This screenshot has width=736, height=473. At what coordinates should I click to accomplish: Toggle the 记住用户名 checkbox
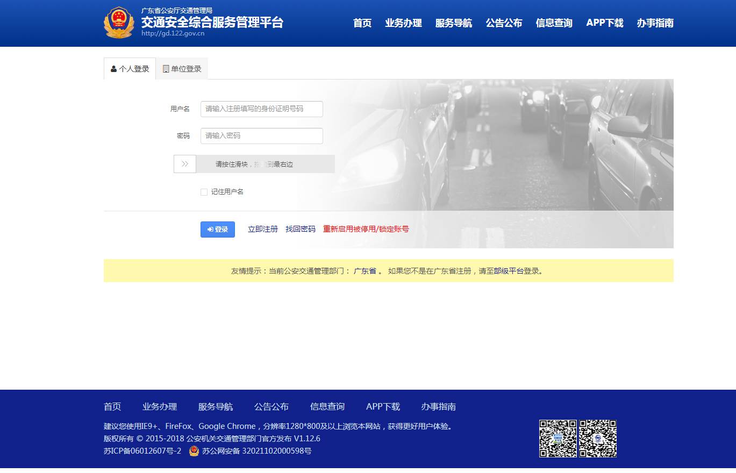(x=204, y=192)
